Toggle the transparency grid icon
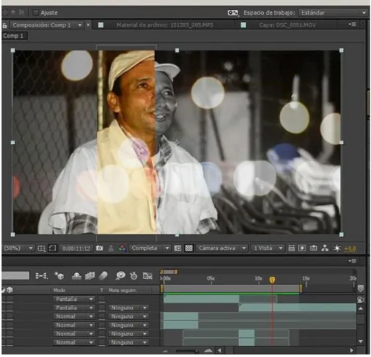Screen dimensions: 371x357 click(x=188, y=248)
